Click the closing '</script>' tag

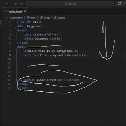click(x=72, y=80)
